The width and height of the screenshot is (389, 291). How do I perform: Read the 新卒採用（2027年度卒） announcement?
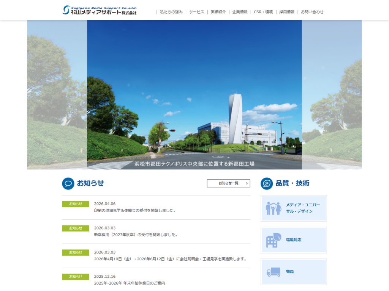click(x=136, y=235)
